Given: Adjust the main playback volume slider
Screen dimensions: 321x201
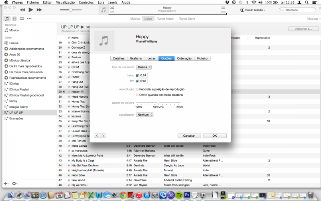Looking at the screenshot, I should click(71, 10).
